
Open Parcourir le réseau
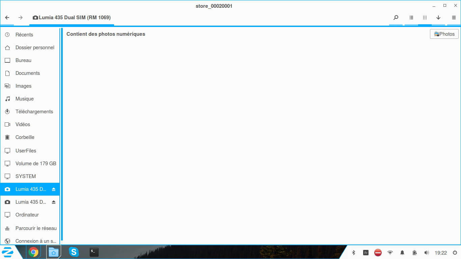30,228
